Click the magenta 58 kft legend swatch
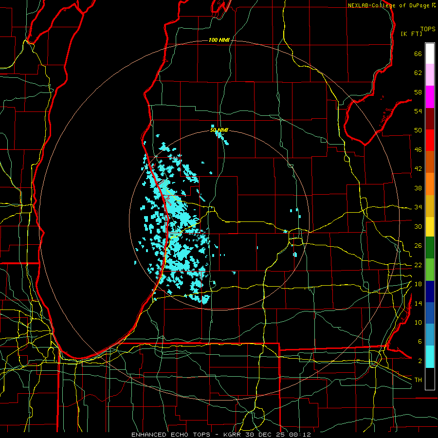The width and height of the screenshot is (438, 438). click(x=430, y=97)
